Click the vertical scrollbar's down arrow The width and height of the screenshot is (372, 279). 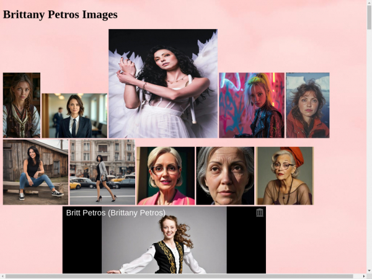tap(369, 269)
